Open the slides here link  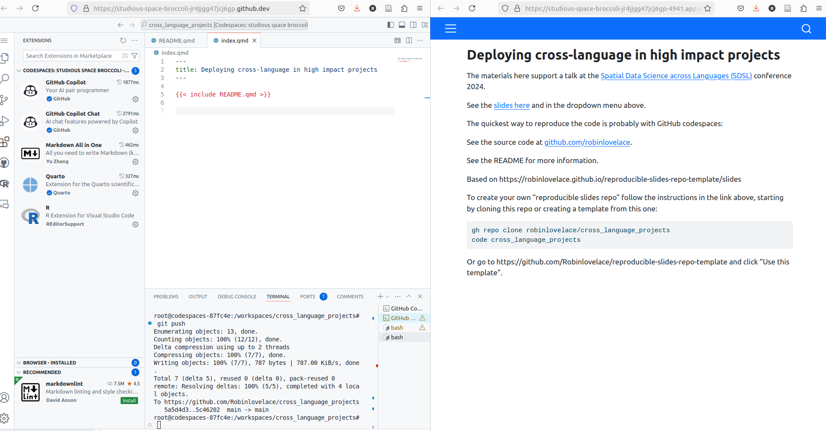pyautogui.click(x=511, y=105)
